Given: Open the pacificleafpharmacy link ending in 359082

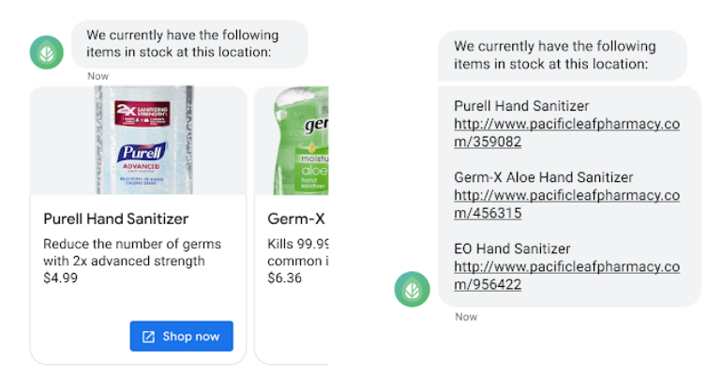Looking at the screenshot, I should point(566,132).
